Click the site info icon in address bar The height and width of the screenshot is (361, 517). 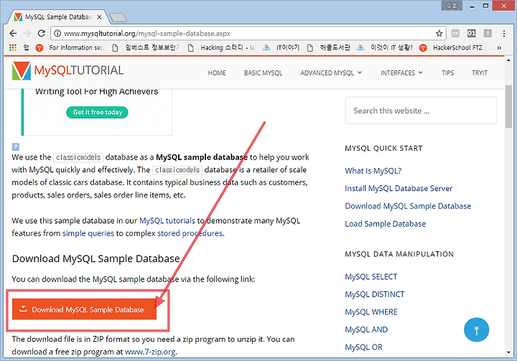pyautogui.click(x=57, y=33)
